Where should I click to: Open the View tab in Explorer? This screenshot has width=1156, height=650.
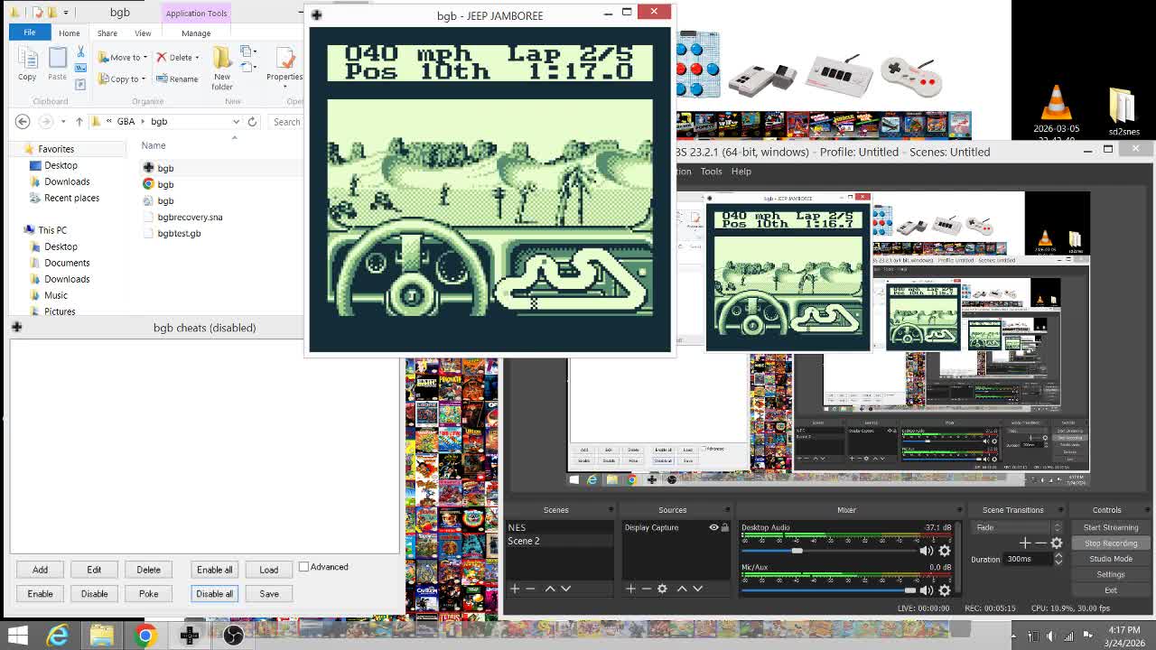143,33
